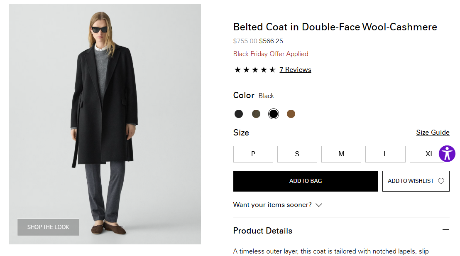Select size P
The image size is (460, 256).
253,154
